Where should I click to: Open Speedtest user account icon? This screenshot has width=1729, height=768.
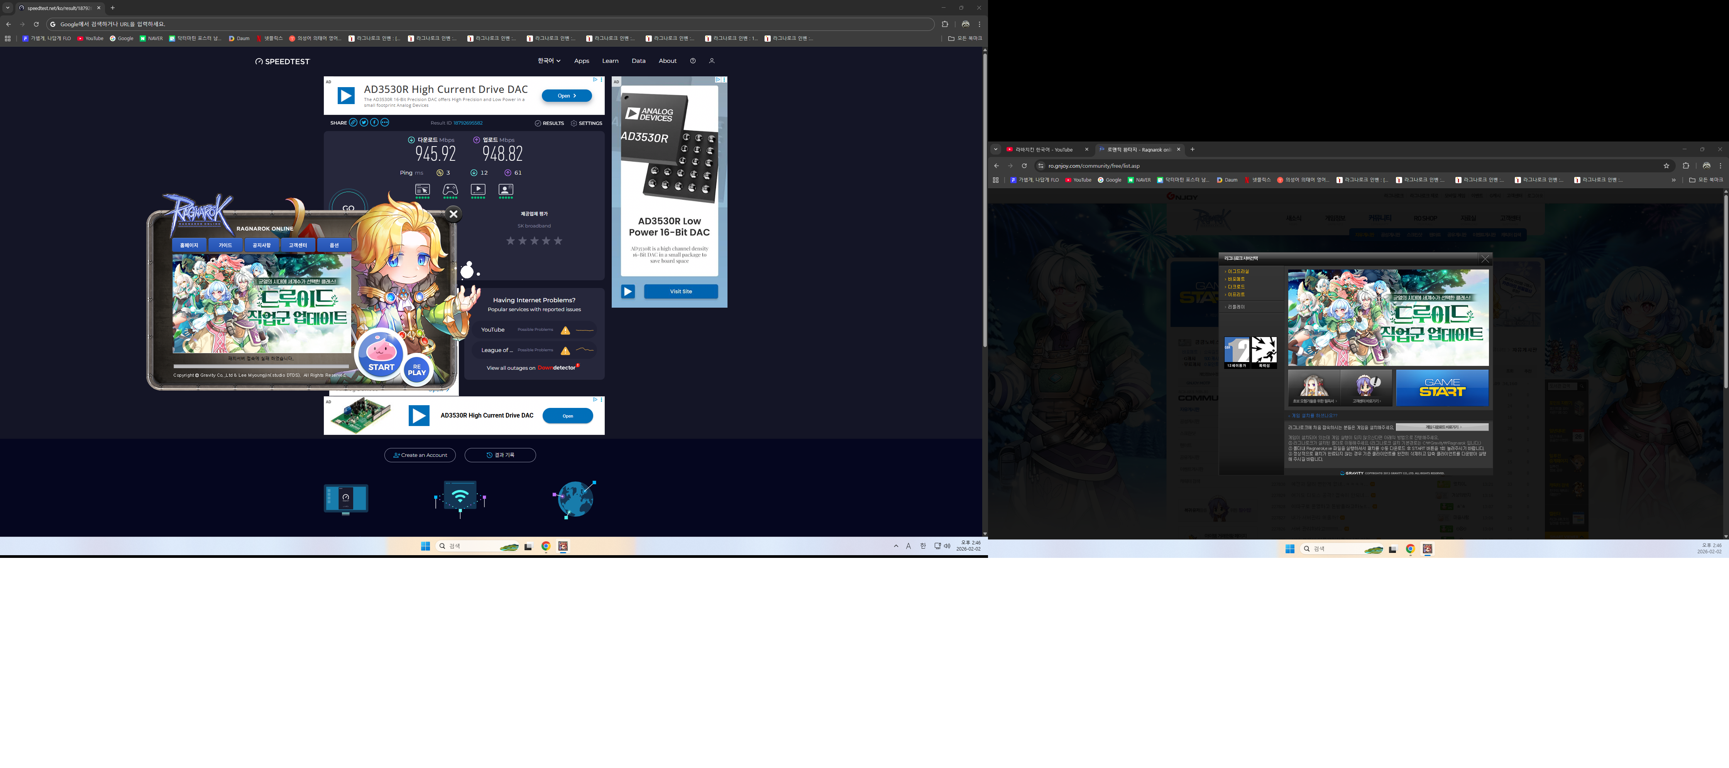point(711,61)
